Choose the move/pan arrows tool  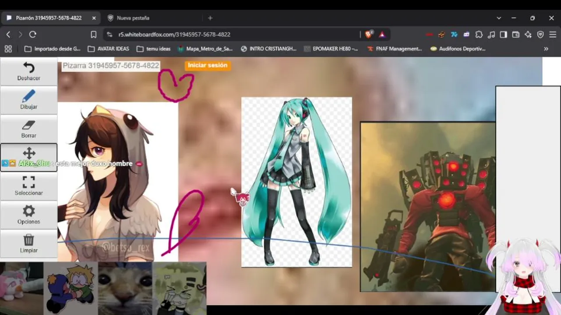click(28, 157)
